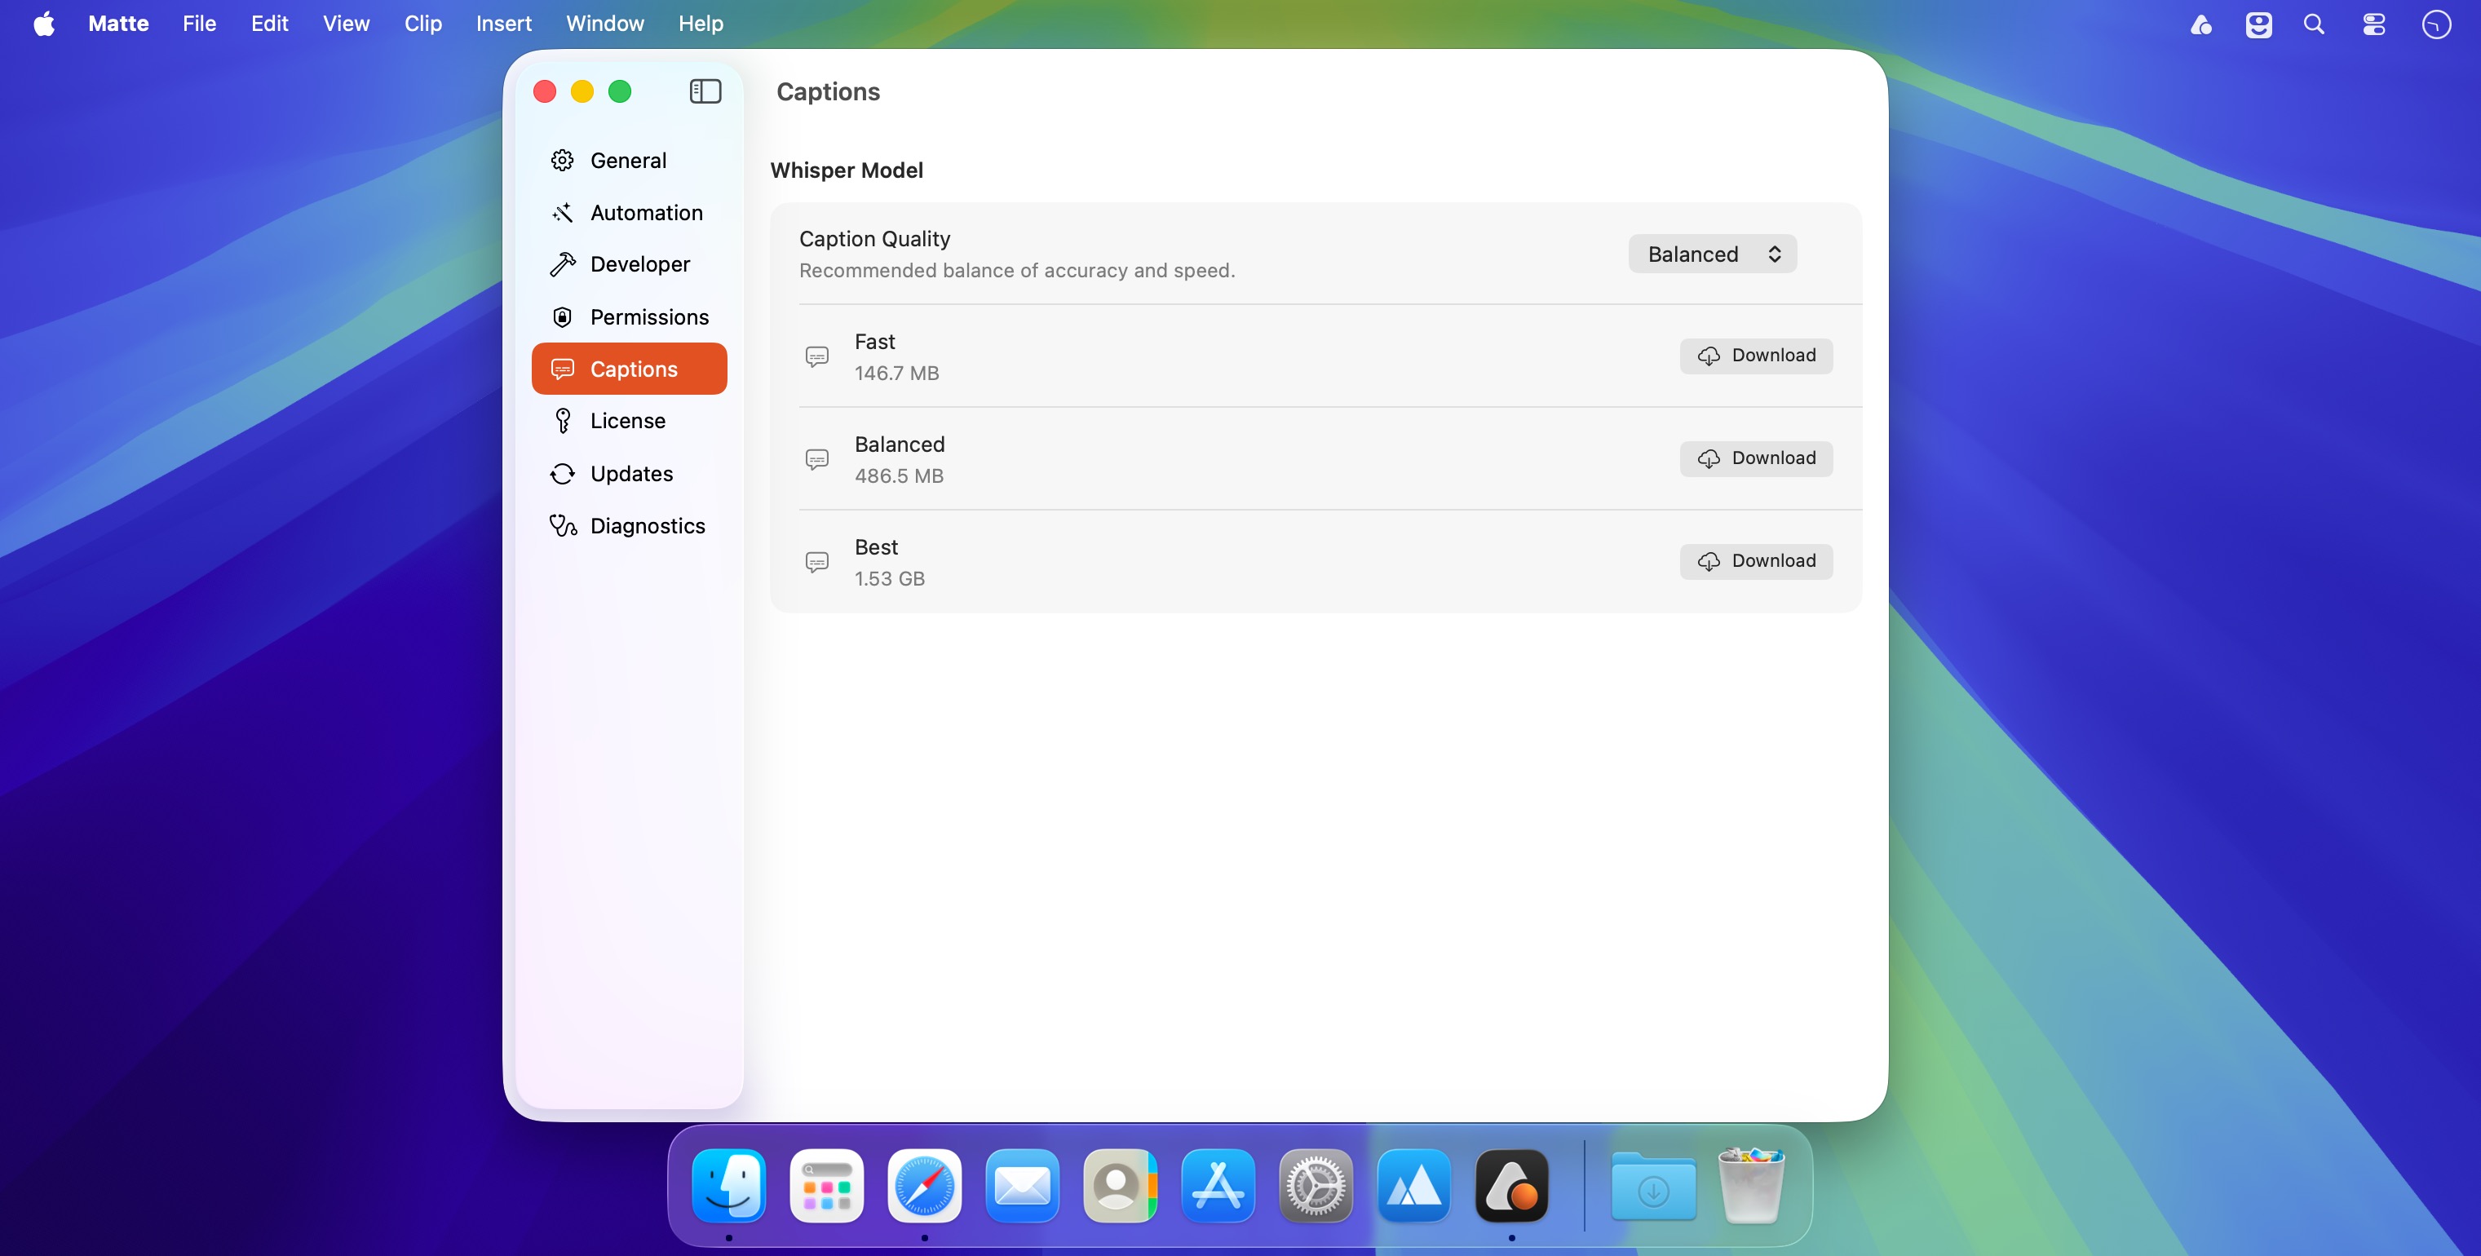Image resolution: width=2481 pixels, height=1256 pixels.
Task: Click the smiley face menu bar icon
Action: pos(2258,24)
